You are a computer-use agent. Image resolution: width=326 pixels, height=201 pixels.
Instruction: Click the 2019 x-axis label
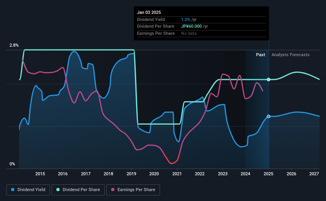131,174
